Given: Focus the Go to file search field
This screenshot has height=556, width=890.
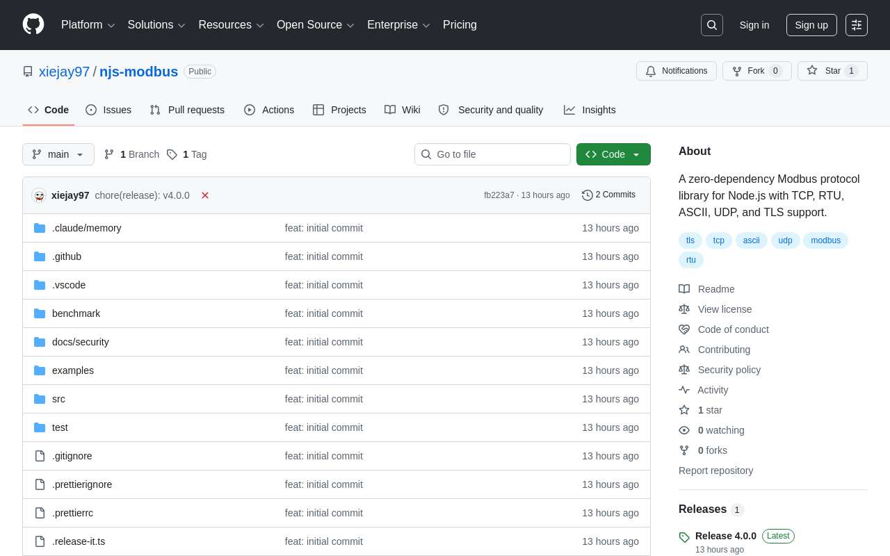Looking at the screenshot, I should [x=492, y=154].
